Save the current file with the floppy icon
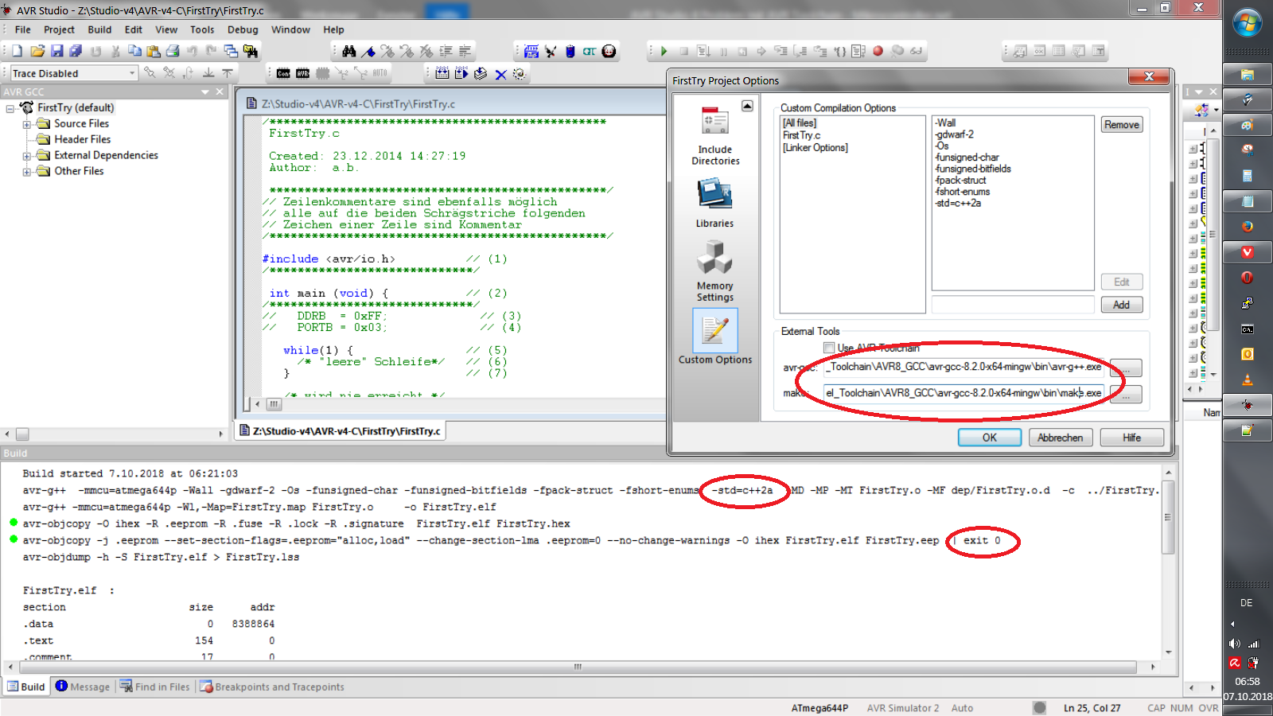1273x716 pixels. point(56,51)
